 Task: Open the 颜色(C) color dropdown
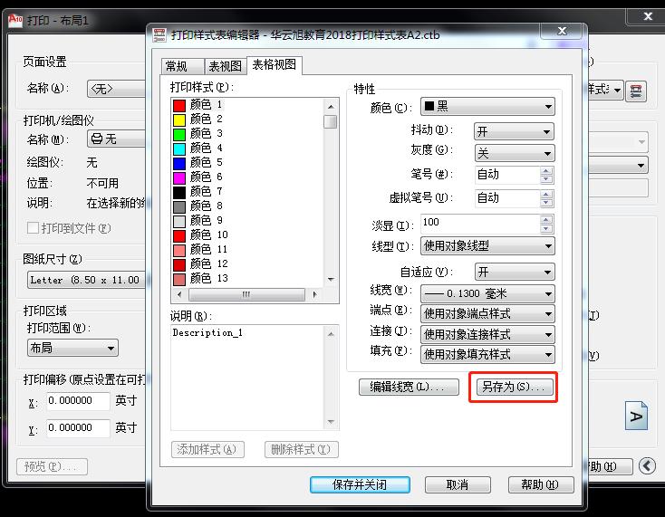[x=487, y=106]
